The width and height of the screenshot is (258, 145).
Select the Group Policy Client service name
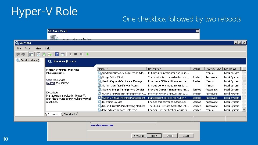(x=113, y=77)
